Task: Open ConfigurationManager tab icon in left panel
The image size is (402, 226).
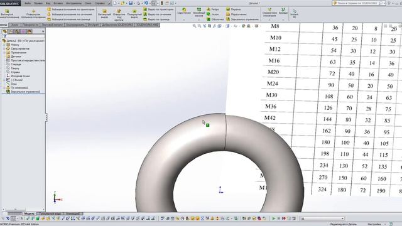Action: pyautogui.click(x=17, y=31)
